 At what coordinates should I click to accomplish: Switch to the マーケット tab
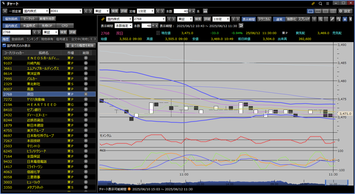pos(29,19)
